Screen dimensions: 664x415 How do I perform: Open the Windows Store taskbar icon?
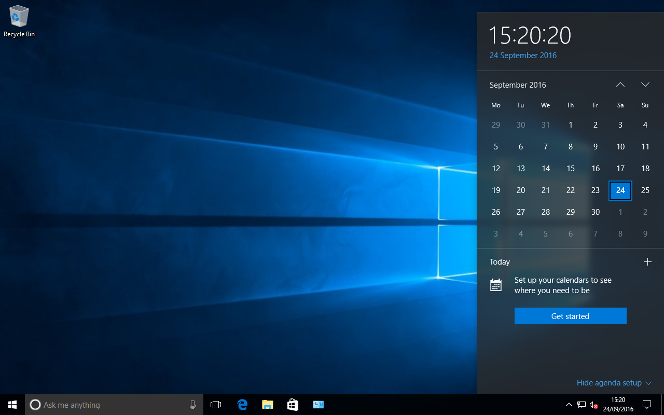point(293,405)
